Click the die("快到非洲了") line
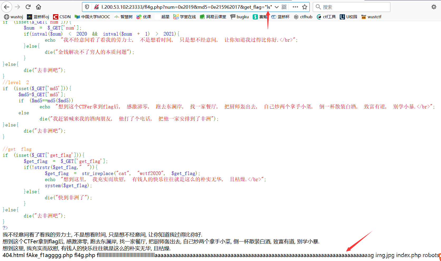 [x=69, y=198]
